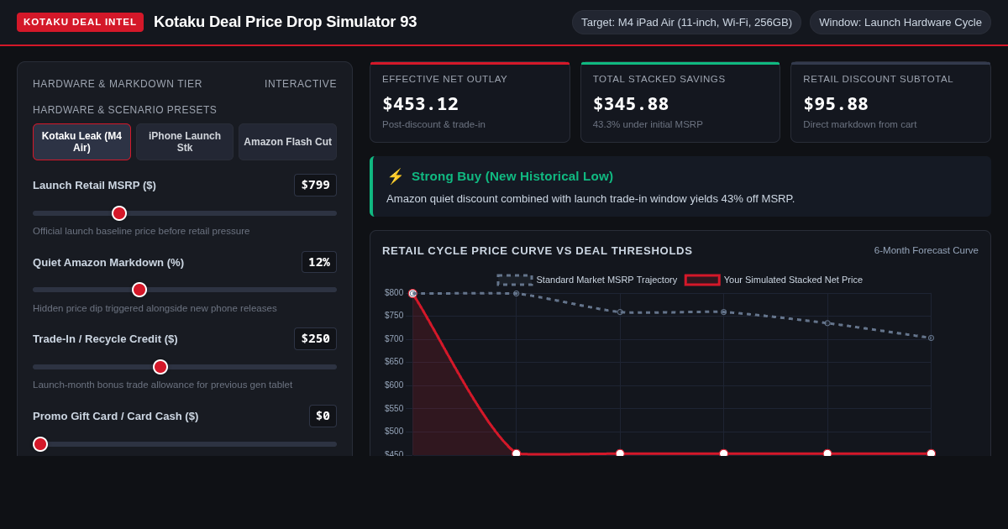
Task: Click the Launch Retail MSRP slider handle
Action: (119, 213)
